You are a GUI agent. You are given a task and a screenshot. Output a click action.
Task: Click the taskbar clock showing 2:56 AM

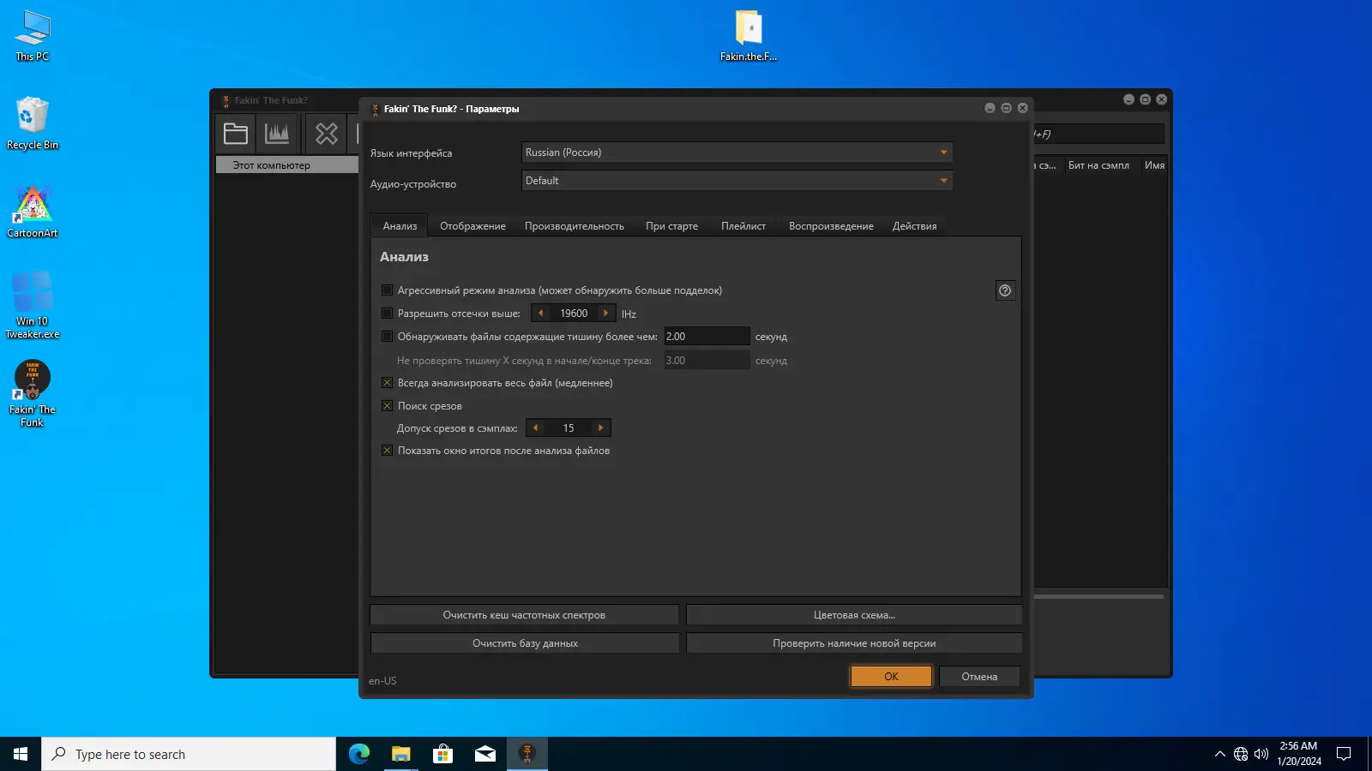pos(1298,754)
